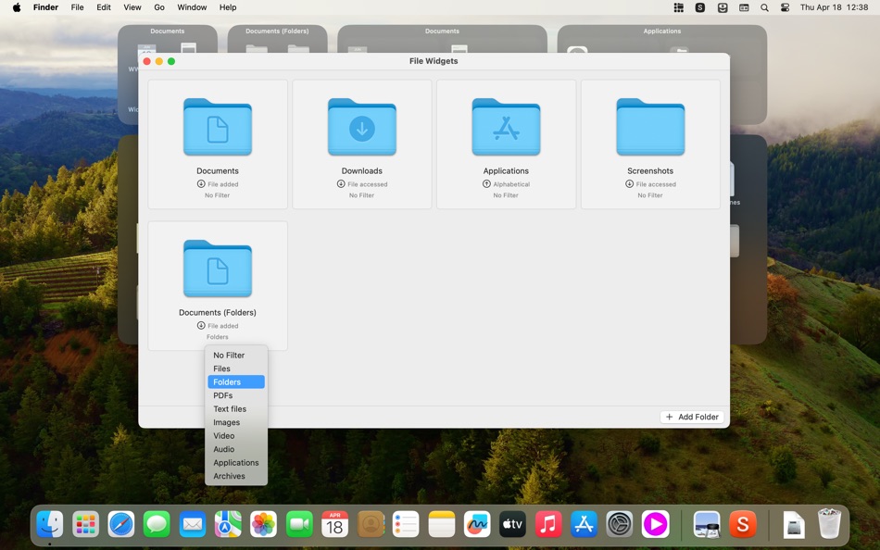880x550 pixels.
Task: Open the No Filter dropdown under Documents
Action: [217, 195]
